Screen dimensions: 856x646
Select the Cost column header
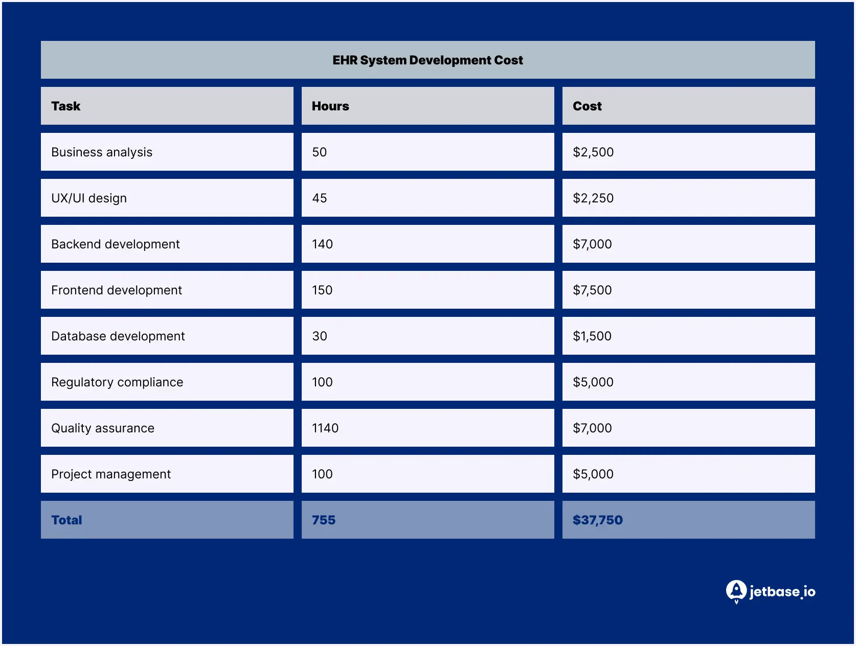click(x=587, y=106)
